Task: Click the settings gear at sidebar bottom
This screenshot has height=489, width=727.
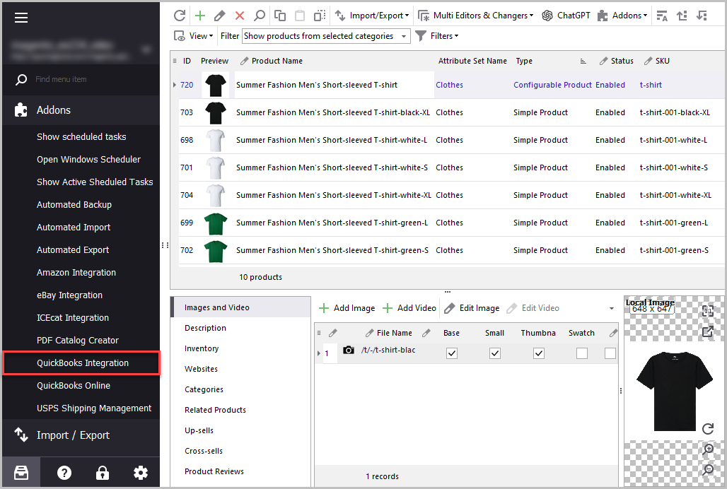Action: pos(141,473)
